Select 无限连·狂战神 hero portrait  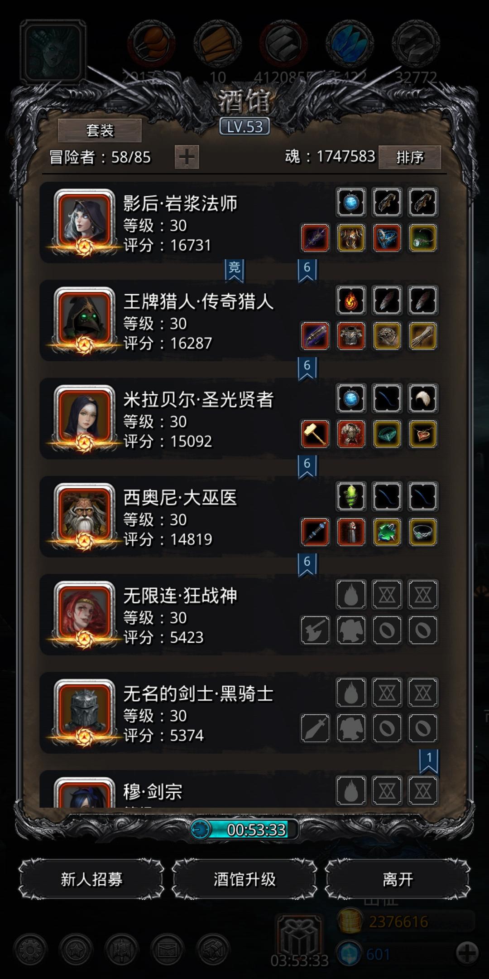pos(84,613)
